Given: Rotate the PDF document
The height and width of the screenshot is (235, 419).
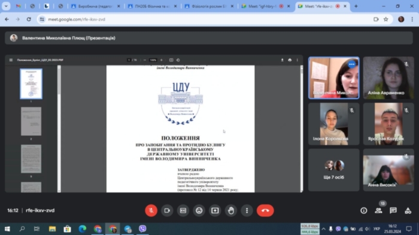Looking at the screenshot, I should coord(178,60).
